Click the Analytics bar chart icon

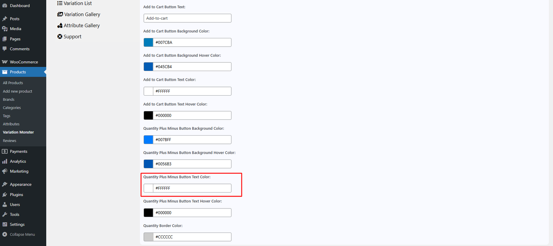tap(5, 161)
